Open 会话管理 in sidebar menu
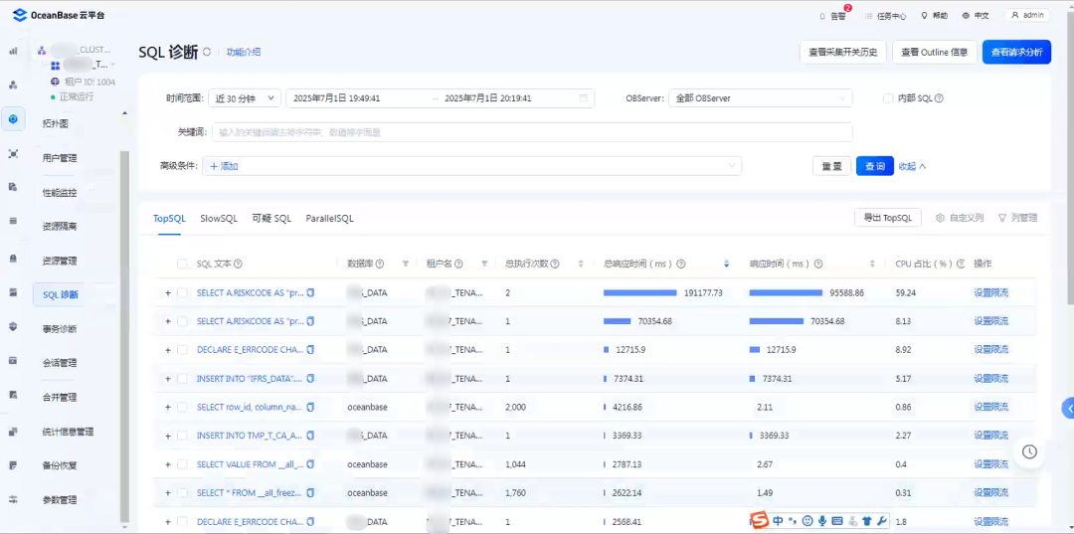This screenshot has width=1074, height=534. [x=60, y=363]
